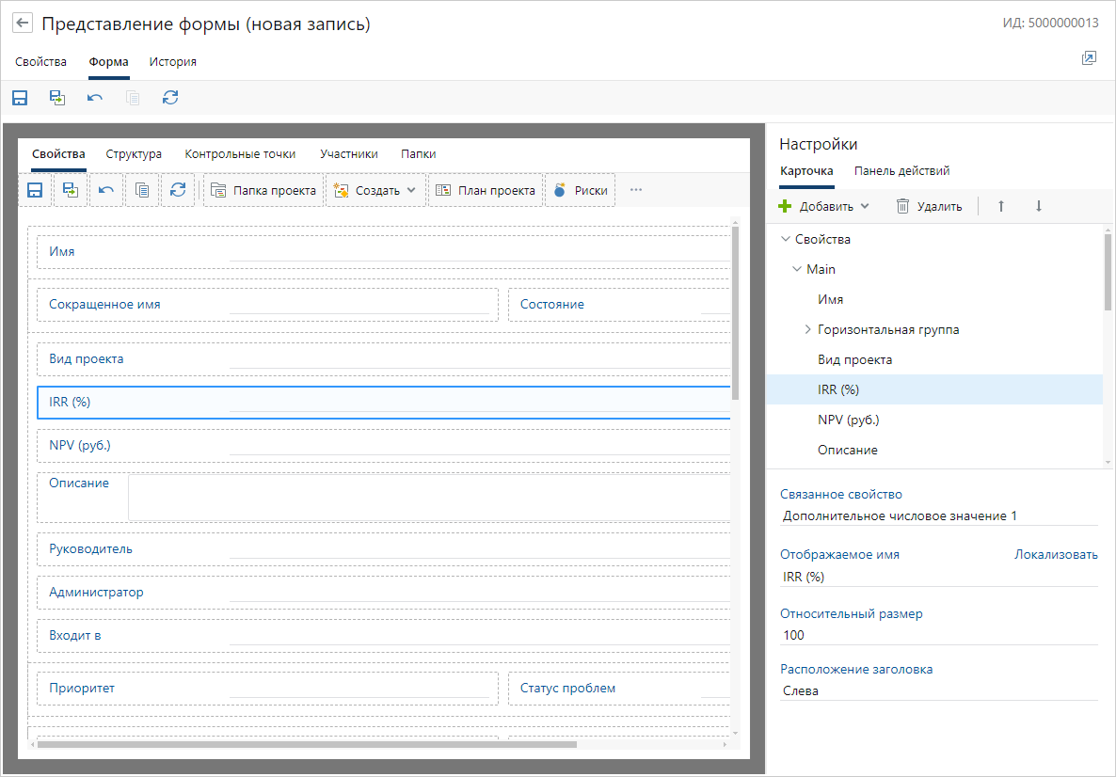Move item down with the arrow
This screenshot has height=777, width=1116.
pyautogui.click(x=1039, y=206)
